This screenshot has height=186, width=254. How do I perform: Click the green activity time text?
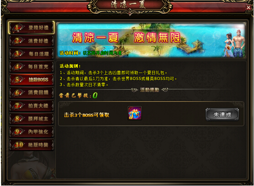point(102,53)
